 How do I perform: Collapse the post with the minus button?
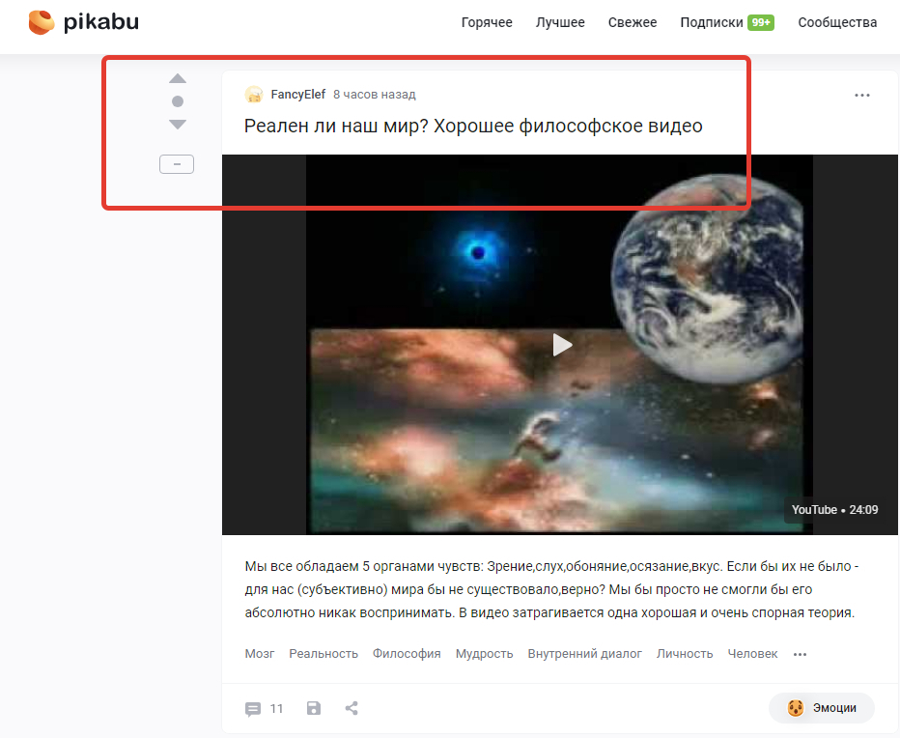point(176,164)
